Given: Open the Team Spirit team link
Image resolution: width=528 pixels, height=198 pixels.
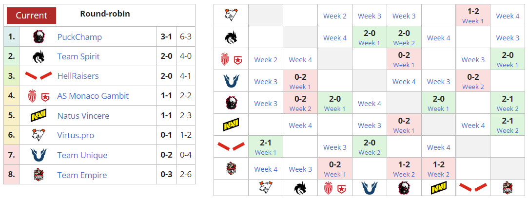Looking at the screenshot, I should [78, 56].
